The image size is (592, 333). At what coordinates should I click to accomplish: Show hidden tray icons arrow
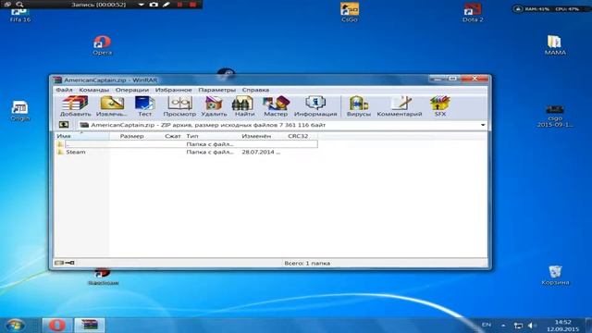click(x=503, y=325)
